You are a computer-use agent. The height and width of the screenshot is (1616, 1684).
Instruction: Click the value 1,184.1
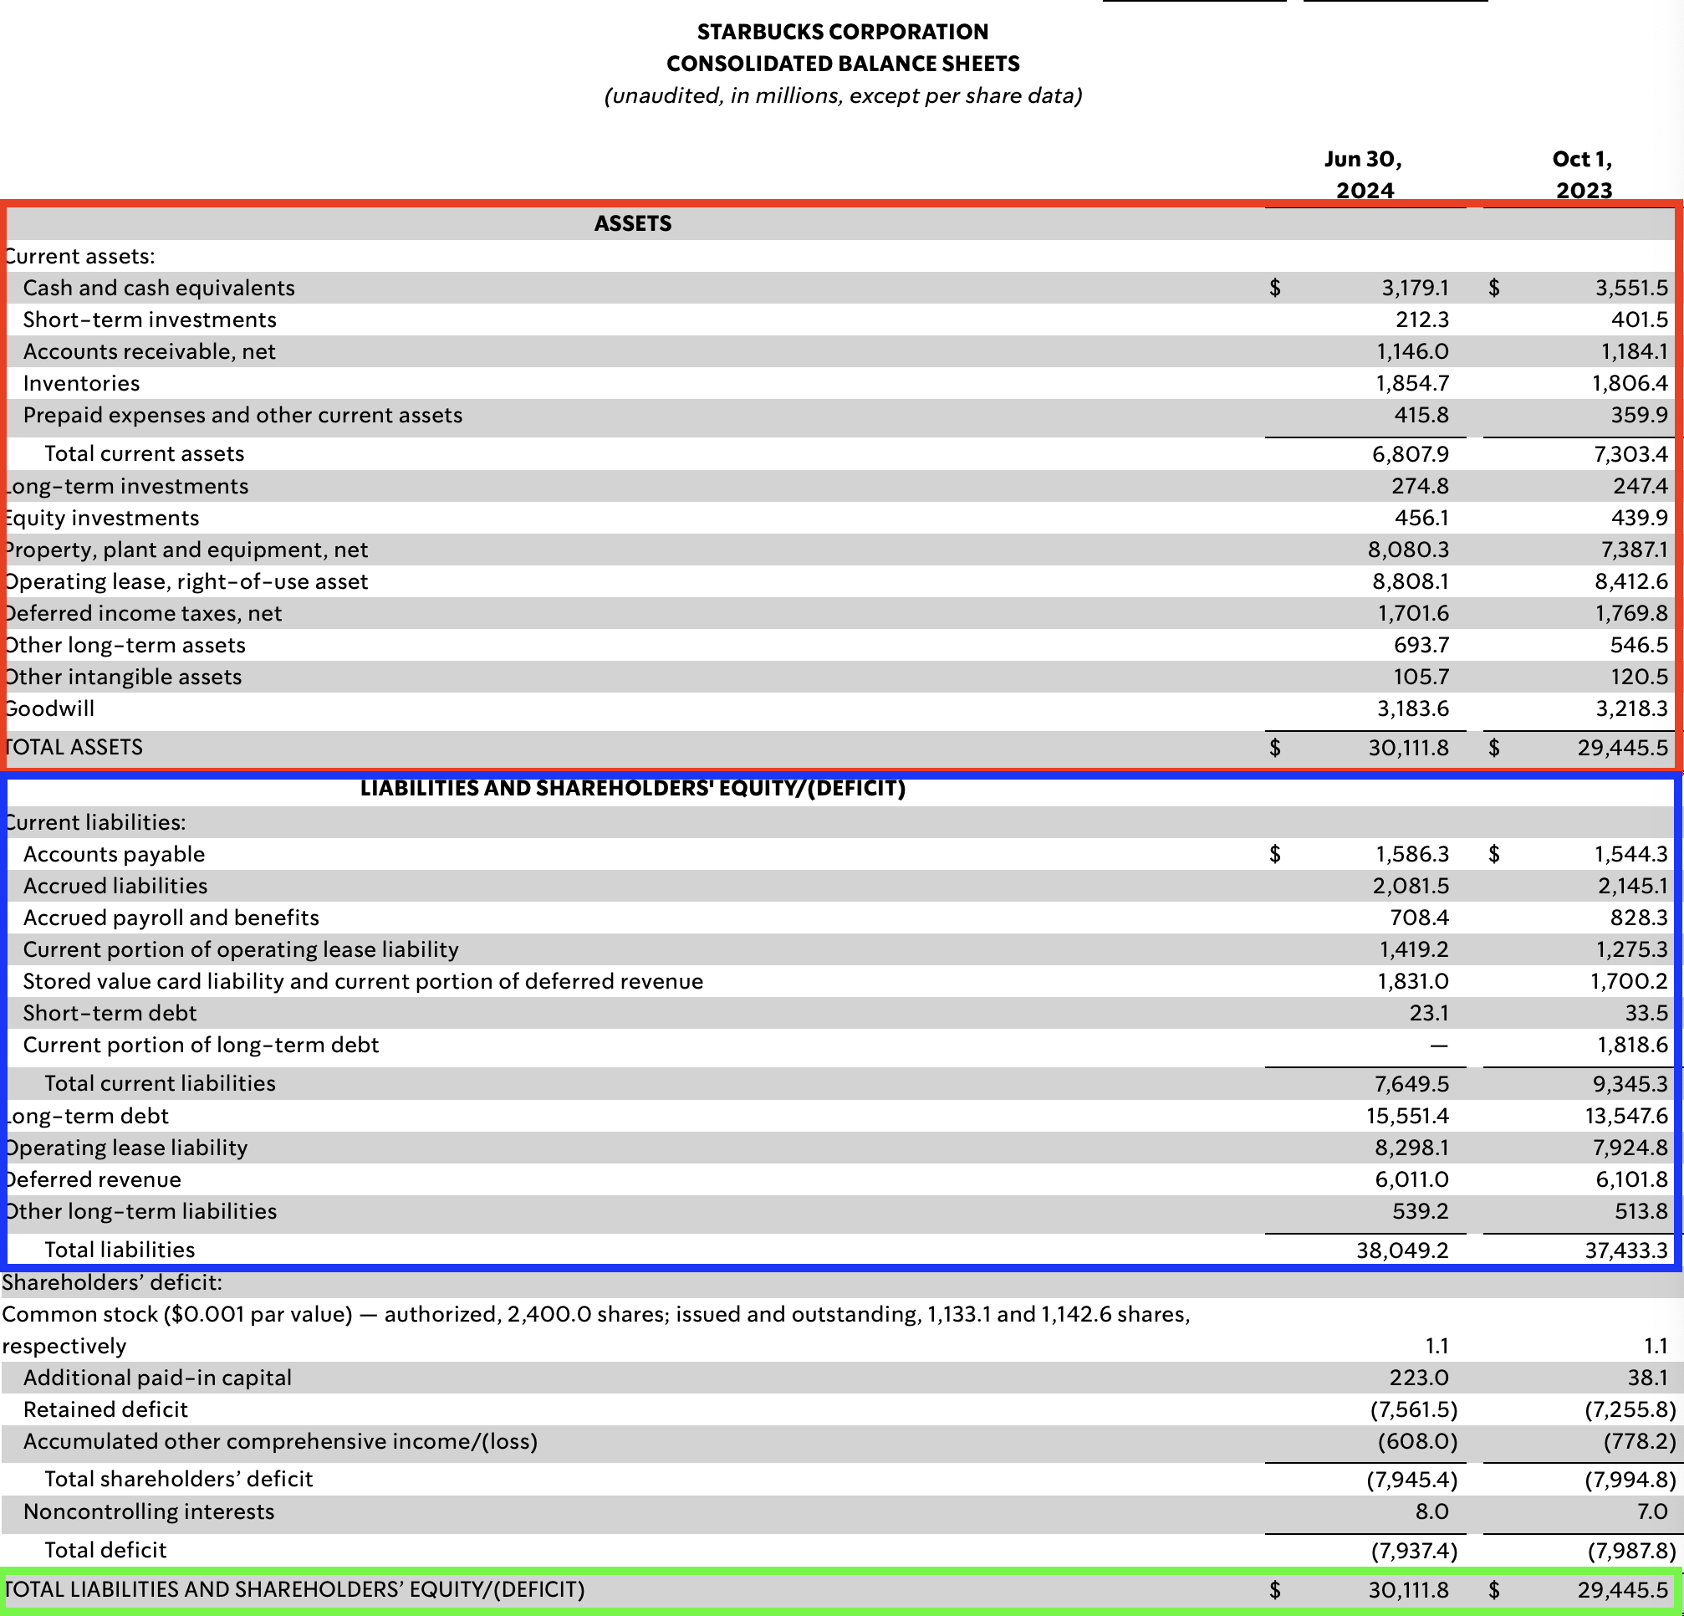pos(1634,351)
